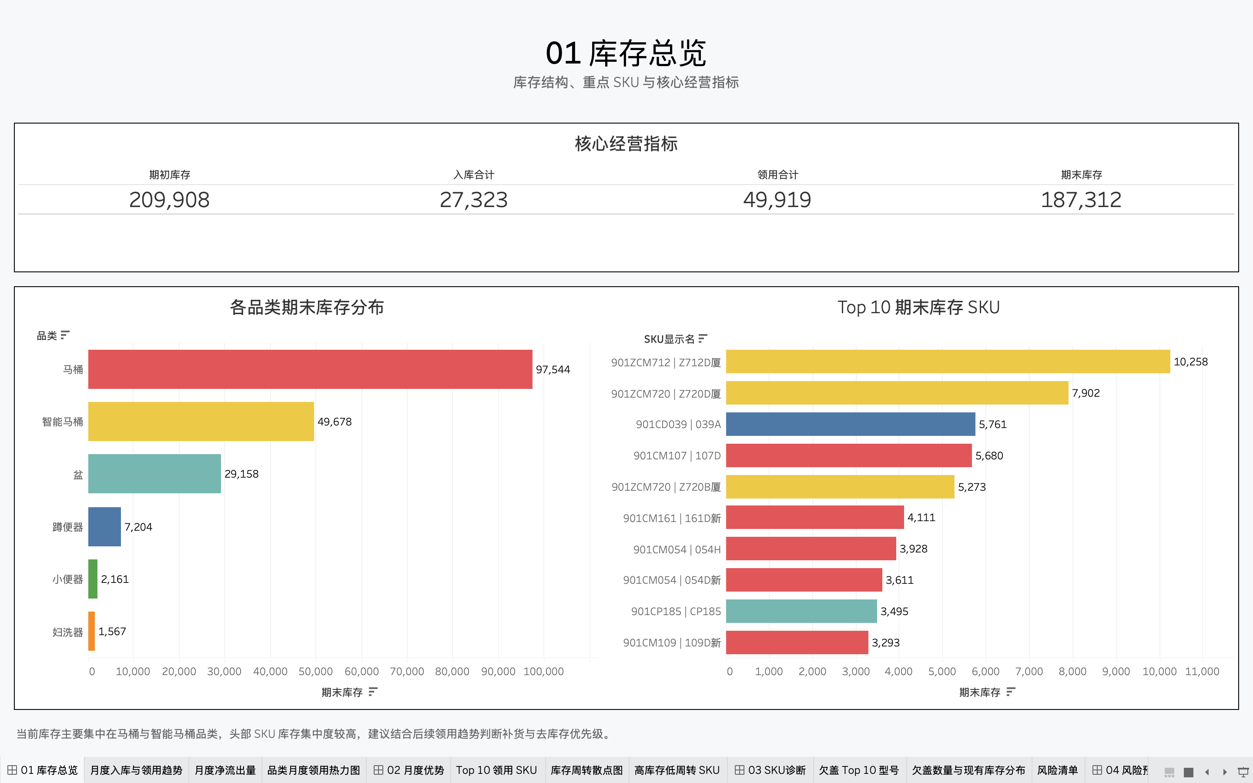Image resolution: width=1253 pixels, height=783 pixels.
Task: Select the yellow 智能马桶 bar
Action: pos(201,422)
